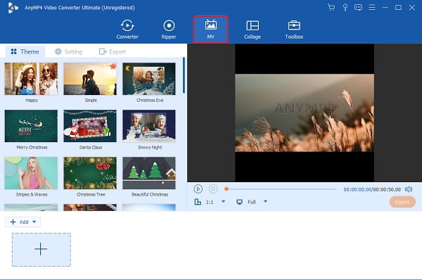422x280 pixels.
Task: Mute the preview volume
Action: pyautogui.click(x=409, y=189)
